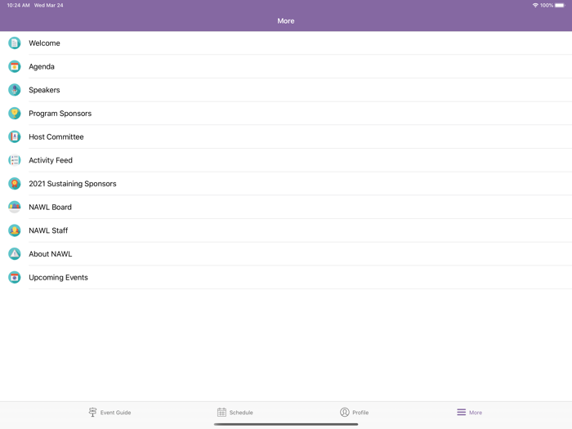Tap the More title in the header
The image size is (572, 429).
[x=286, y=20]
